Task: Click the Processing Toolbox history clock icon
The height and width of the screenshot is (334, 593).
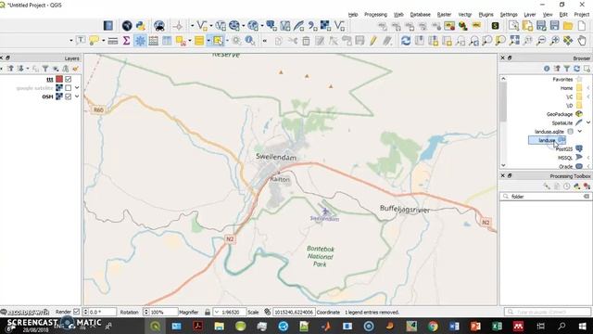Action: coord(566,186)
